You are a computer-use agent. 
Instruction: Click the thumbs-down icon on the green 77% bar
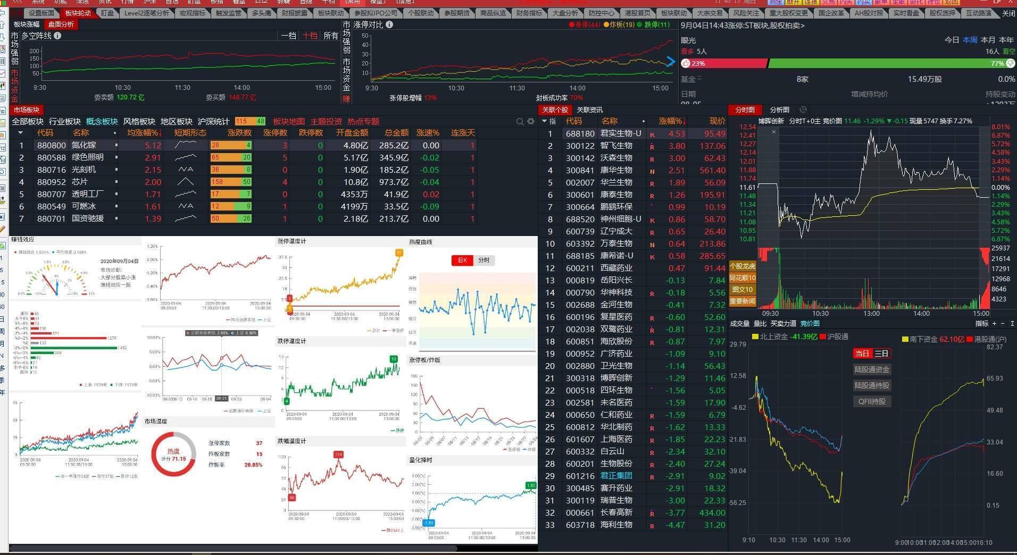click(1010, 63)
